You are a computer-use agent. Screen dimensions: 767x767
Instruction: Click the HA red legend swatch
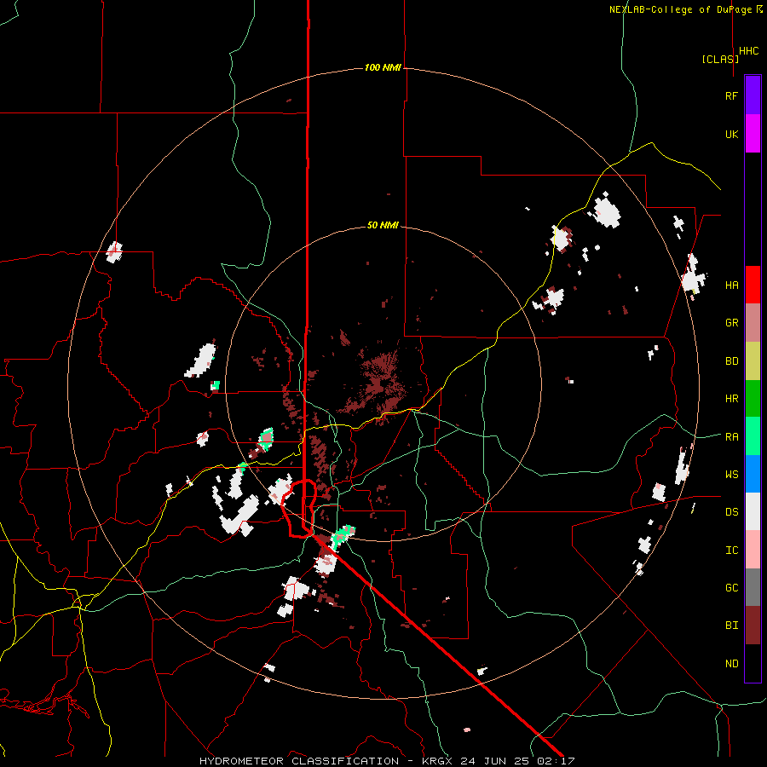[x=753, y=285]
